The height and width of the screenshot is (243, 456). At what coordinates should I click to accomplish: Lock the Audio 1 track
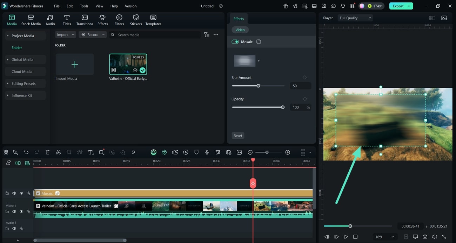[x=7, y=228]
